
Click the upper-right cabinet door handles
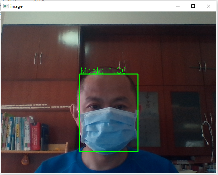[x=202, y=66]
